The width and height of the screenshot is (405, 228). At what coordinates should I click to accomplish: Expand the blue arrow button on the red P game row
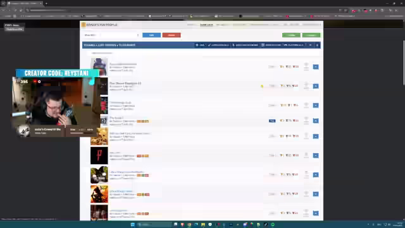pyautogui.click(x=316, y=155)
